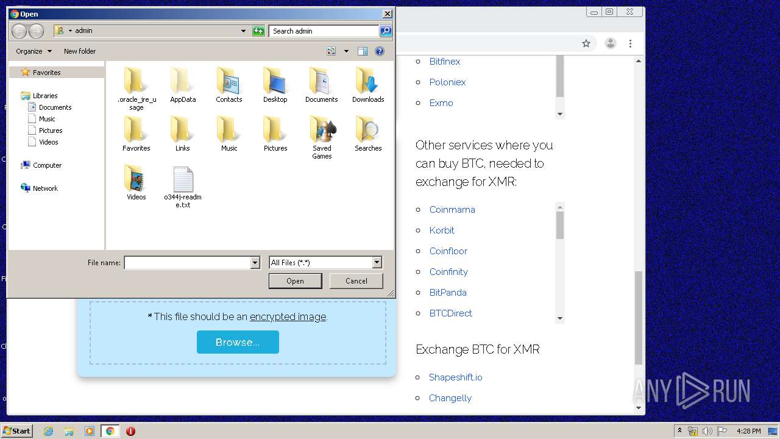Viewport: 780px width, 439px height.
Task: Expand the File name dropdown
Action: click(x=255, y=263)
